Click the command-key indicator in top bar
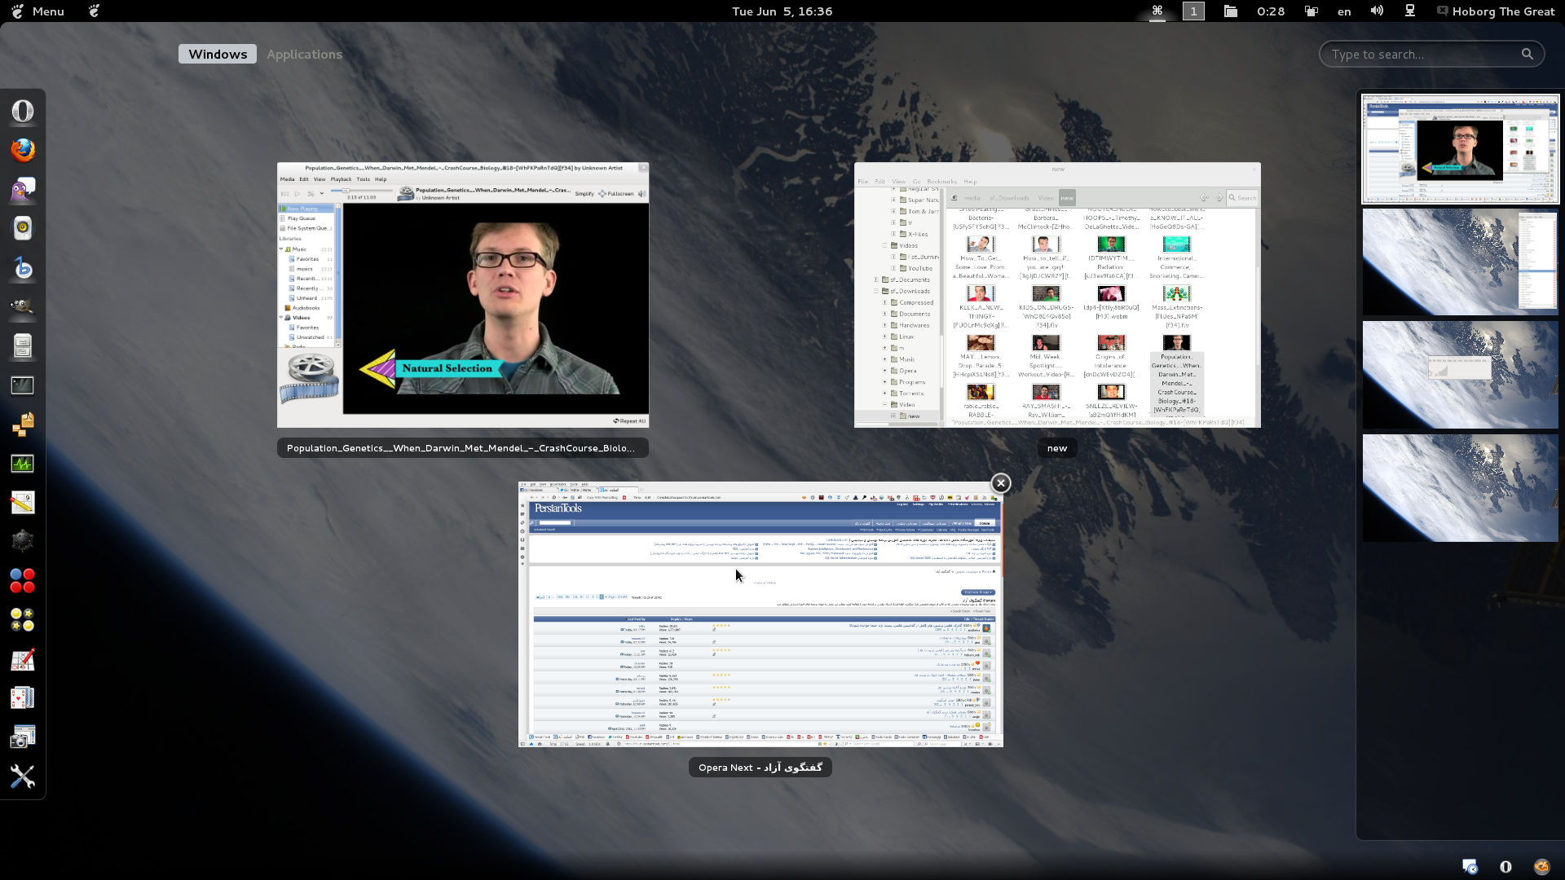This screenshot has width=1565, height=880. pyautogui.click(x=1157, y=11)
